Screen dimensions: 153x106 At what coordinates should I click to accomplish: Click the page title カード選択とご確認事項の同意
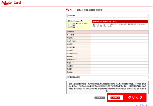(x=86, y=10)
